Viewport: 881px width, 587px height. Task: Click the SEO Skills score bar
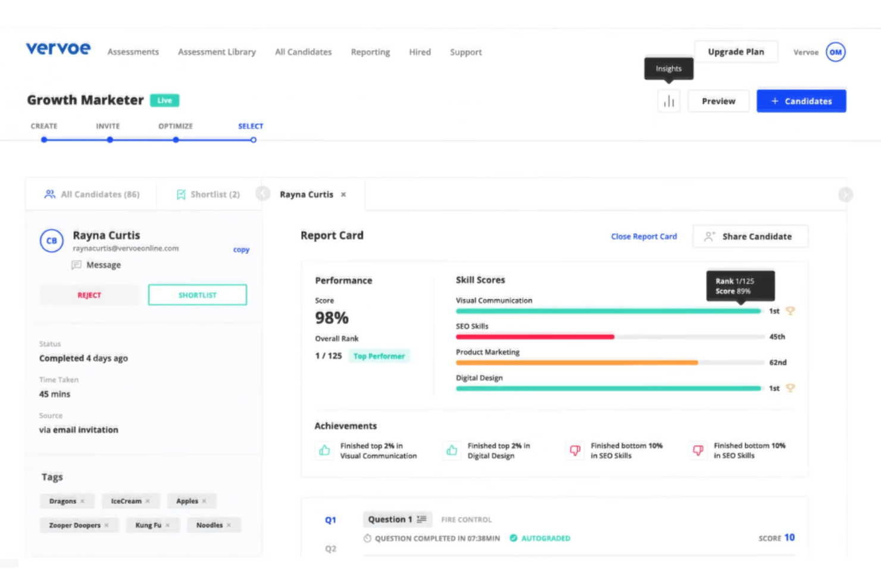[x=610, y=337]
